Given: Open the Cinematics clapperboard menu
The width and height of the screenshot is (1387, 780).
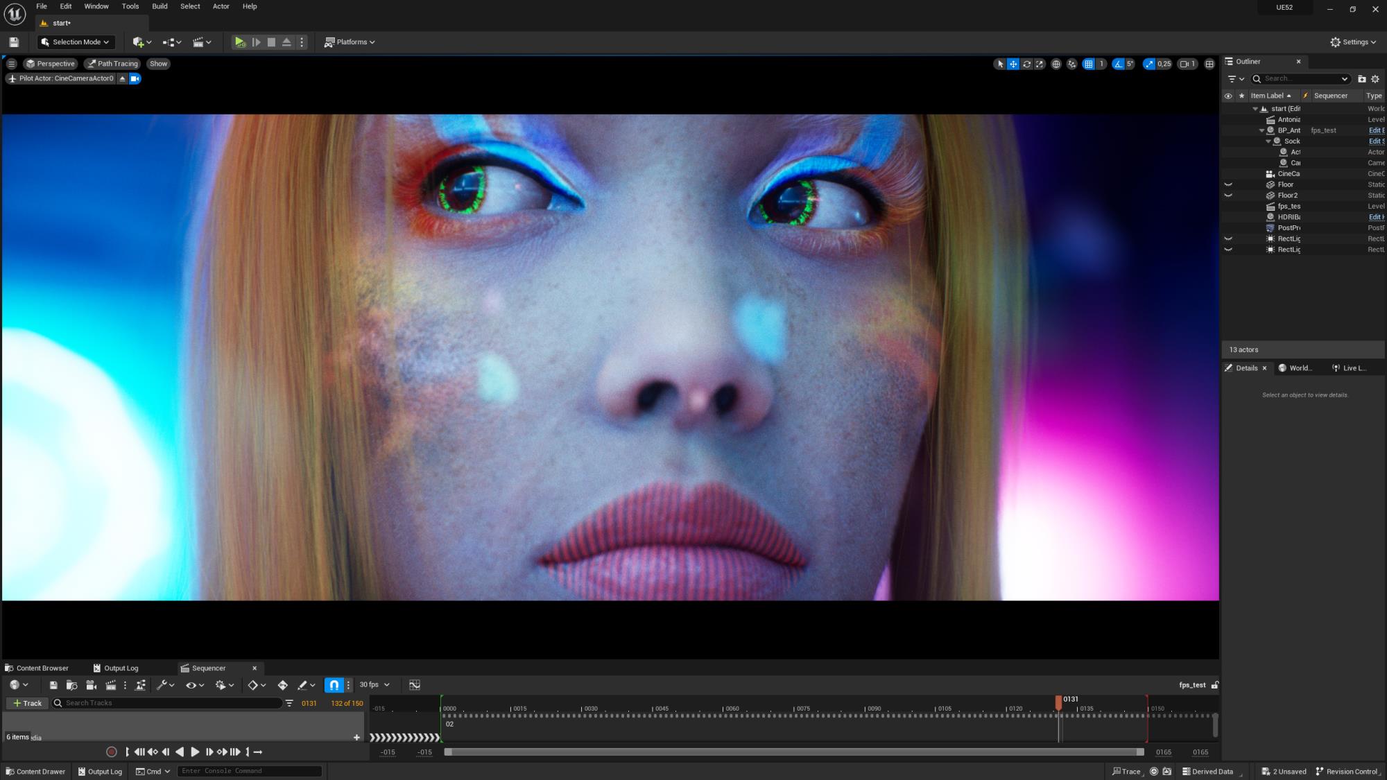Looking at the screenshot, I should [202, 42].
